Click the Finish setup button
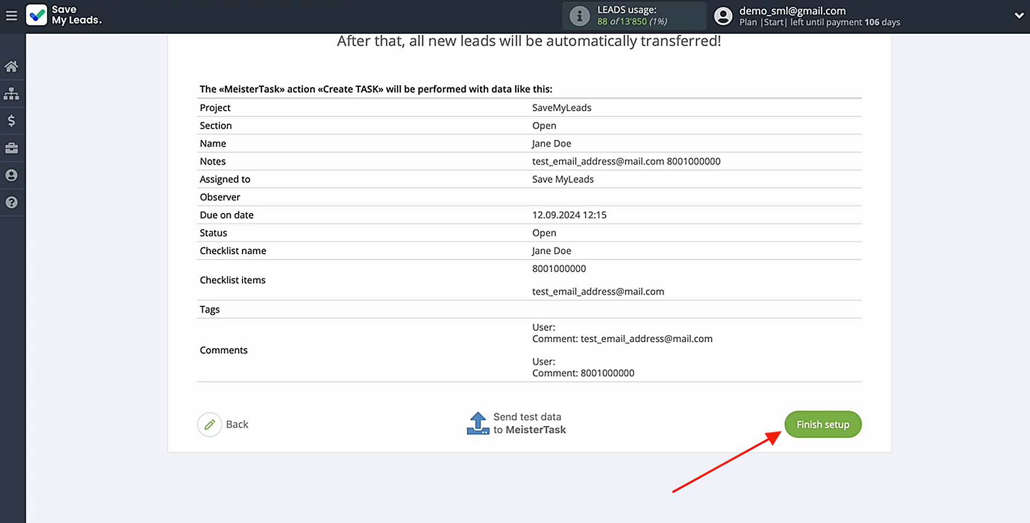Screen dimensions: 1030x523 coord(823,424)
